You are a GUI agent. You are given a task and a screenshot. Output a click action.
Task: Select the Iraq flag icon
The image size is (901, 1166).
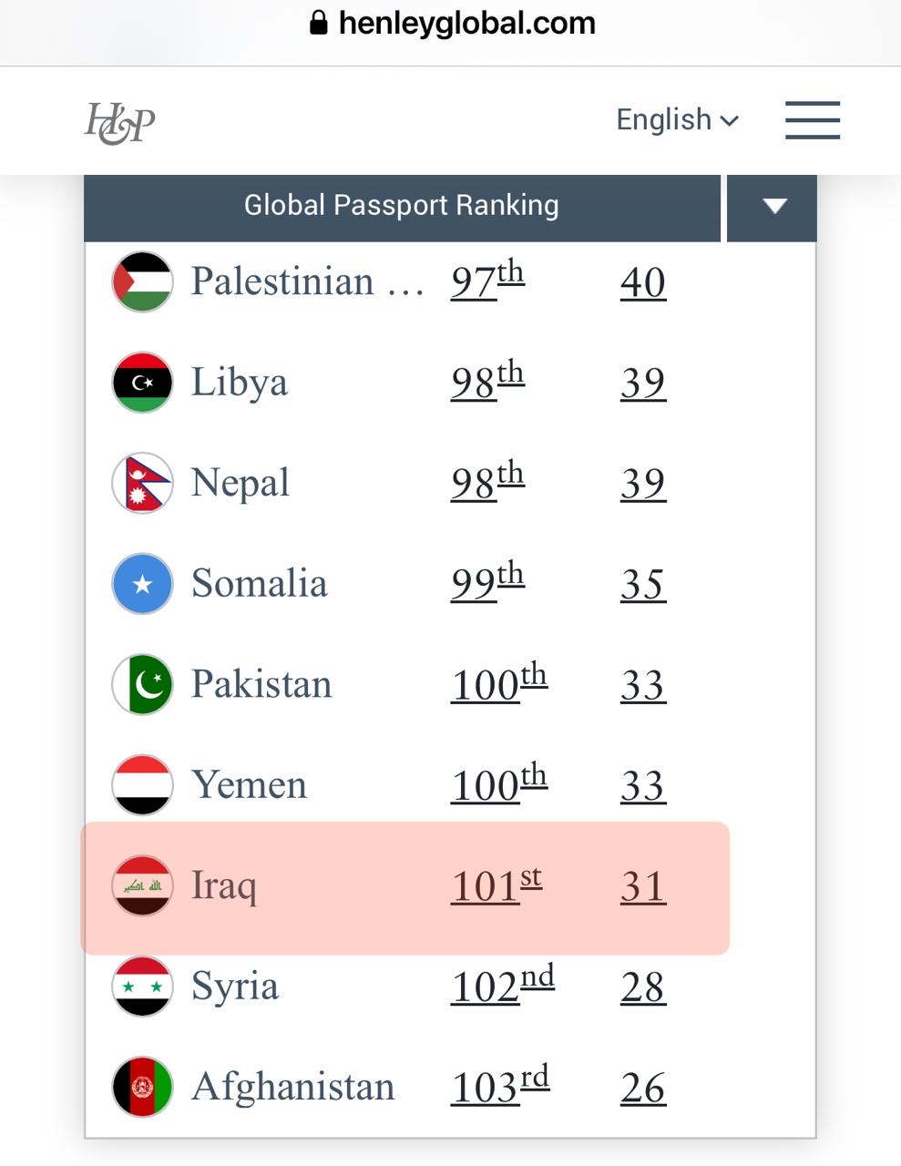[x=142, y=885]
